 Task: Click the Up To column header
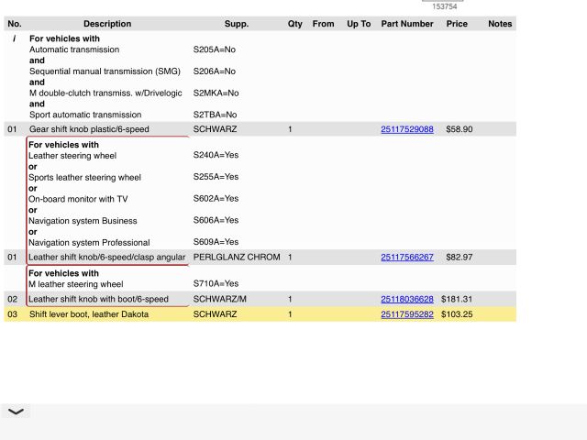[359, 24]
